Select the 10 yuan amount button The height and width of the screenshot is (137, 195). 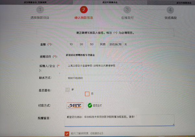(x=71, y=44)
